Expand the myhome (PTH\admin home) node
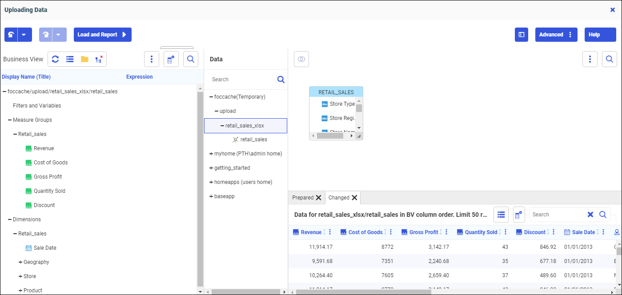The width and height of the screenshot is (622, 295). 211,154
